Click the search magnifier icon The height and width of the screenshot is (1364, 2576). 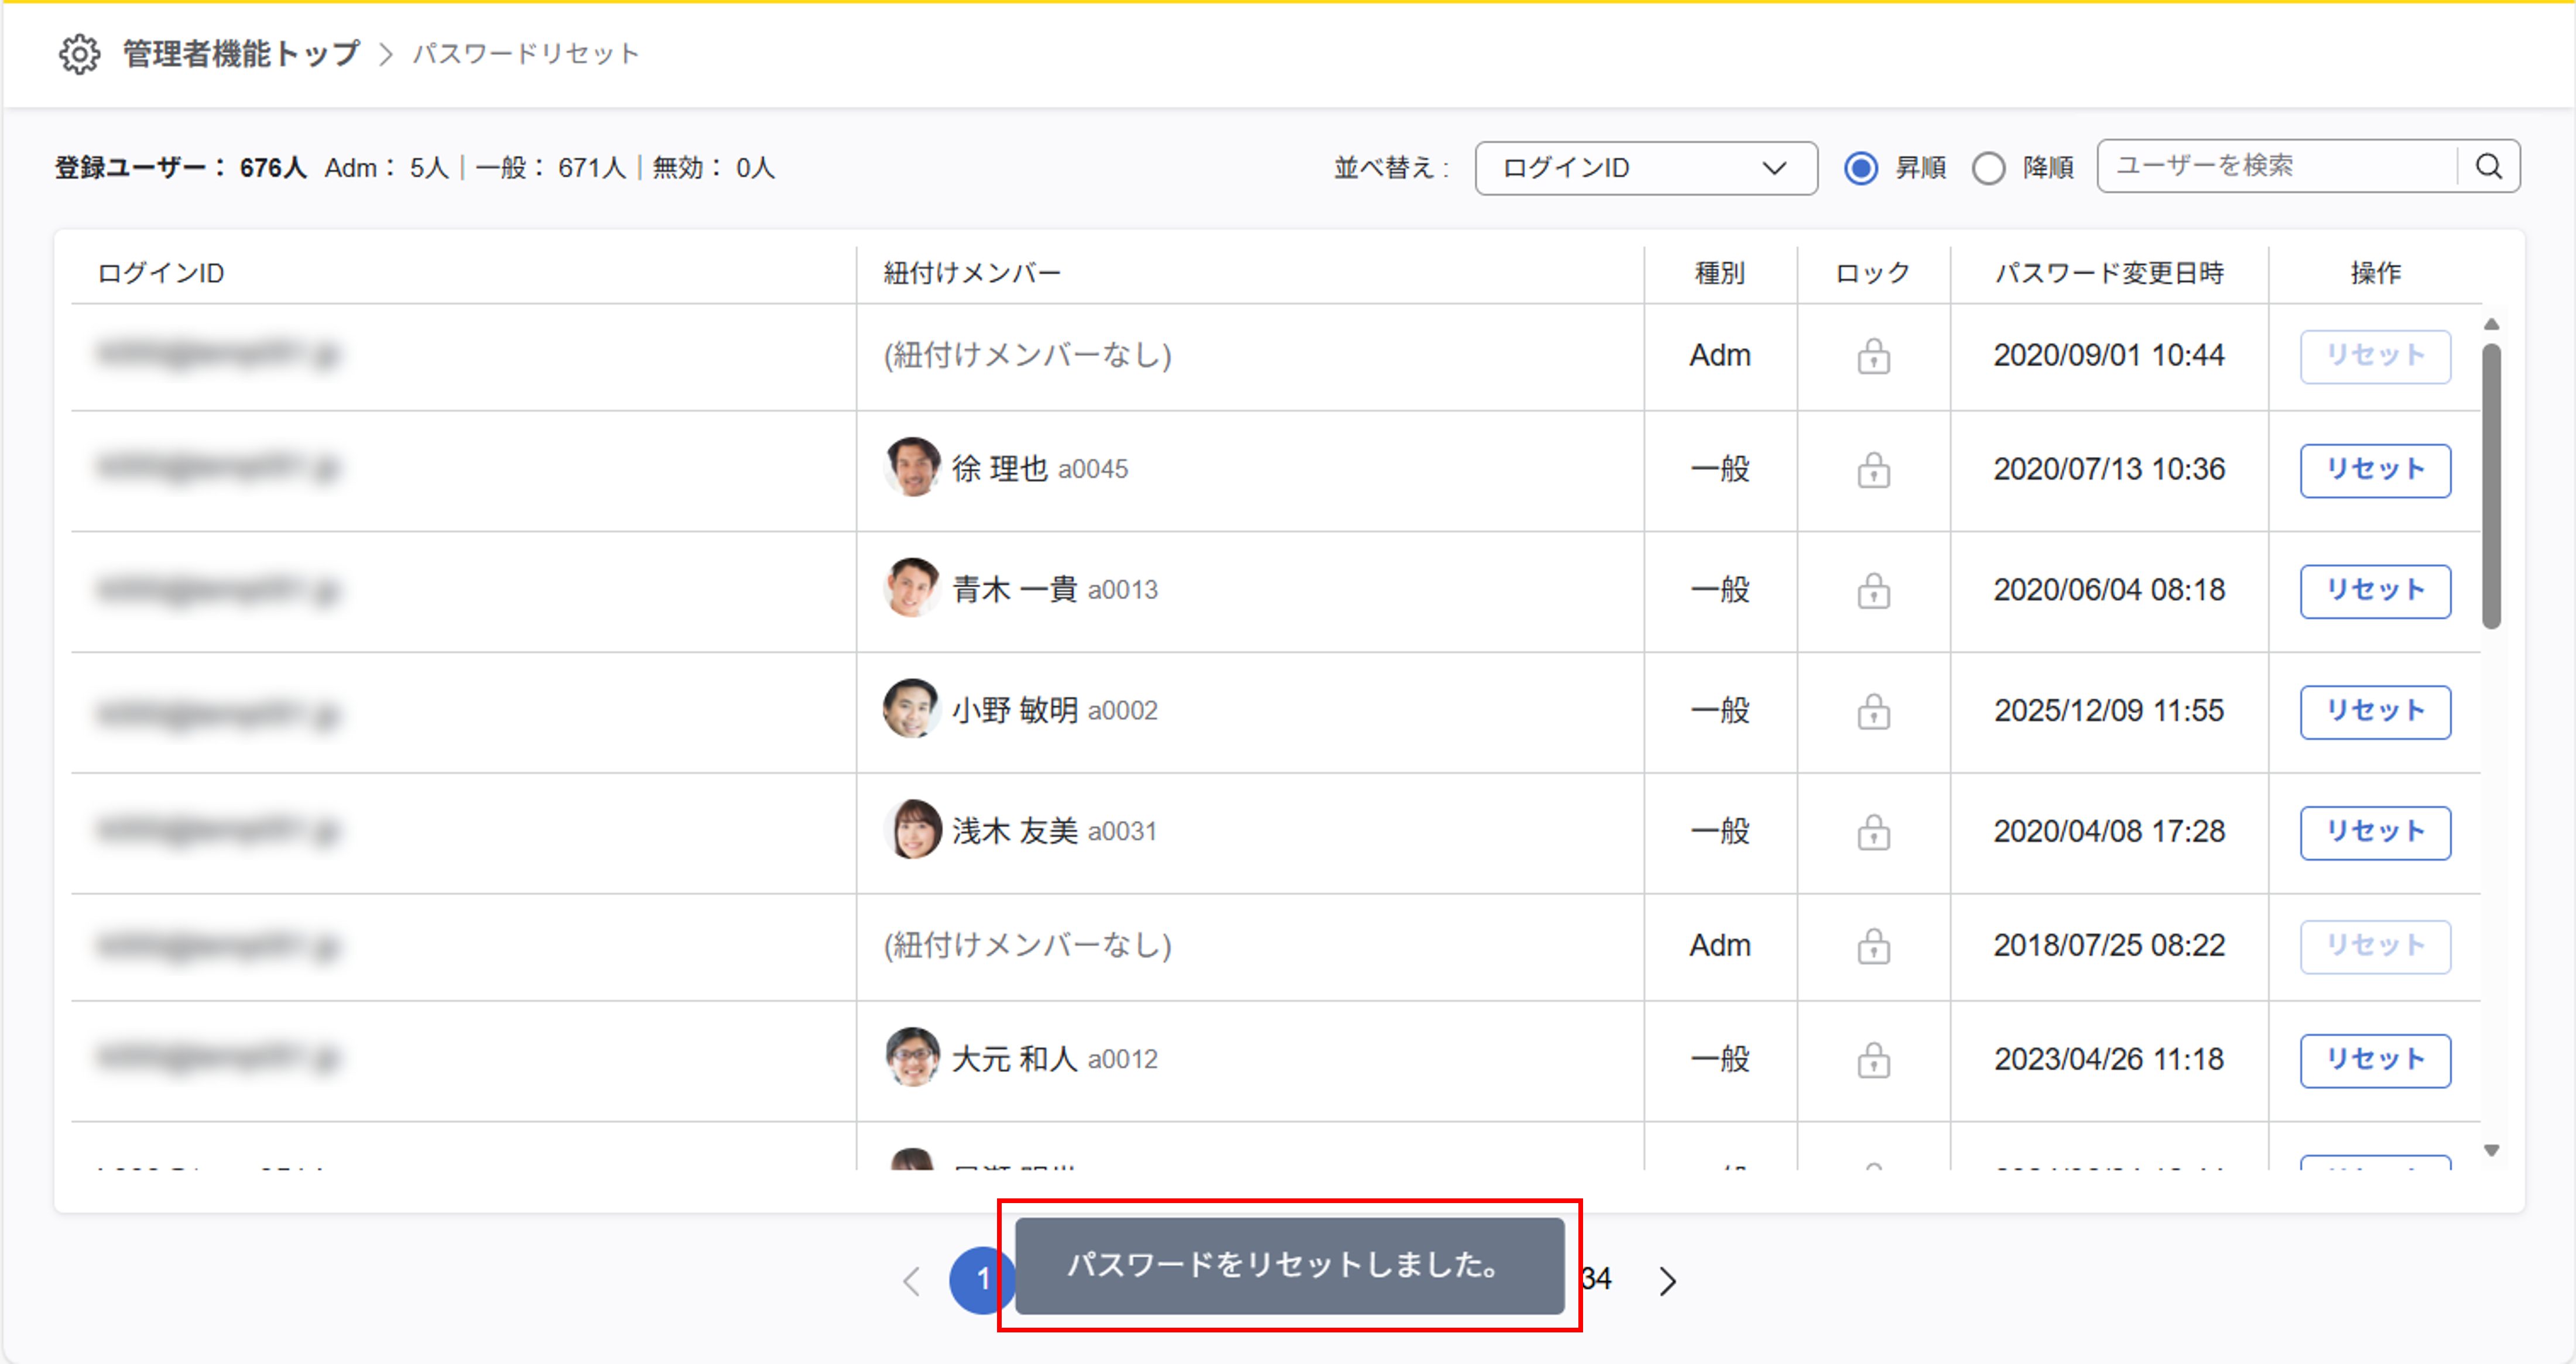(2489, 167)
